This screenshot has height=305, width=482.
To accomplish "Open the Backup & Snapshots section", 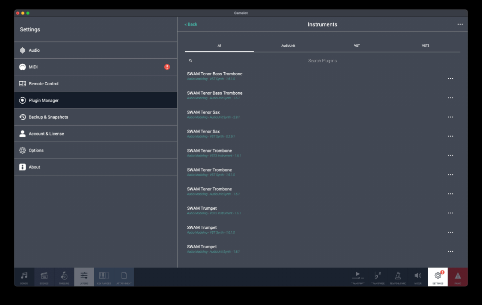I will tap(96, 117).
